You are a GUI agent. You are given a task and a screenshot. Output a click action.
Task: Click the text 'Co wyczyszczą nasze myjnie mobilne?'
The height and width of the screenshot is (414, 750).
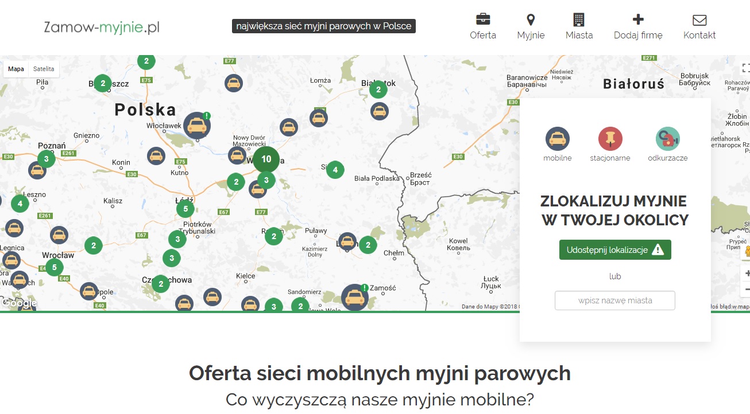click(380, 399)
